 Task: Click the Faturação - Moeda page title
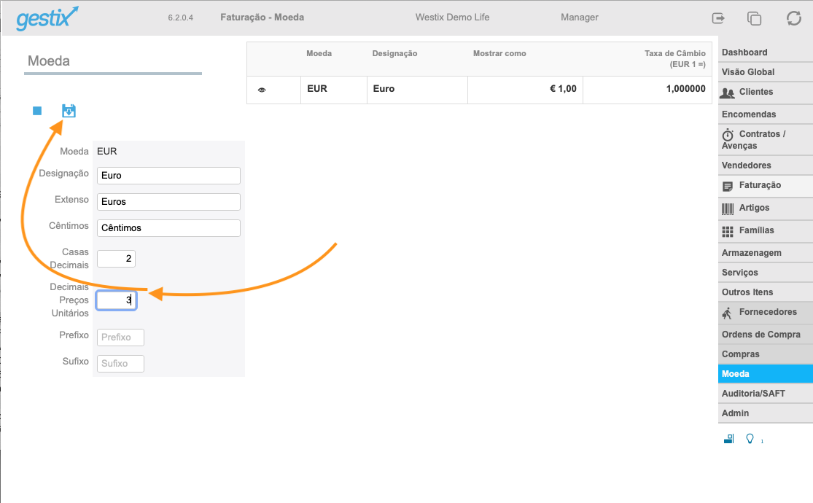[x=262, y=17]
